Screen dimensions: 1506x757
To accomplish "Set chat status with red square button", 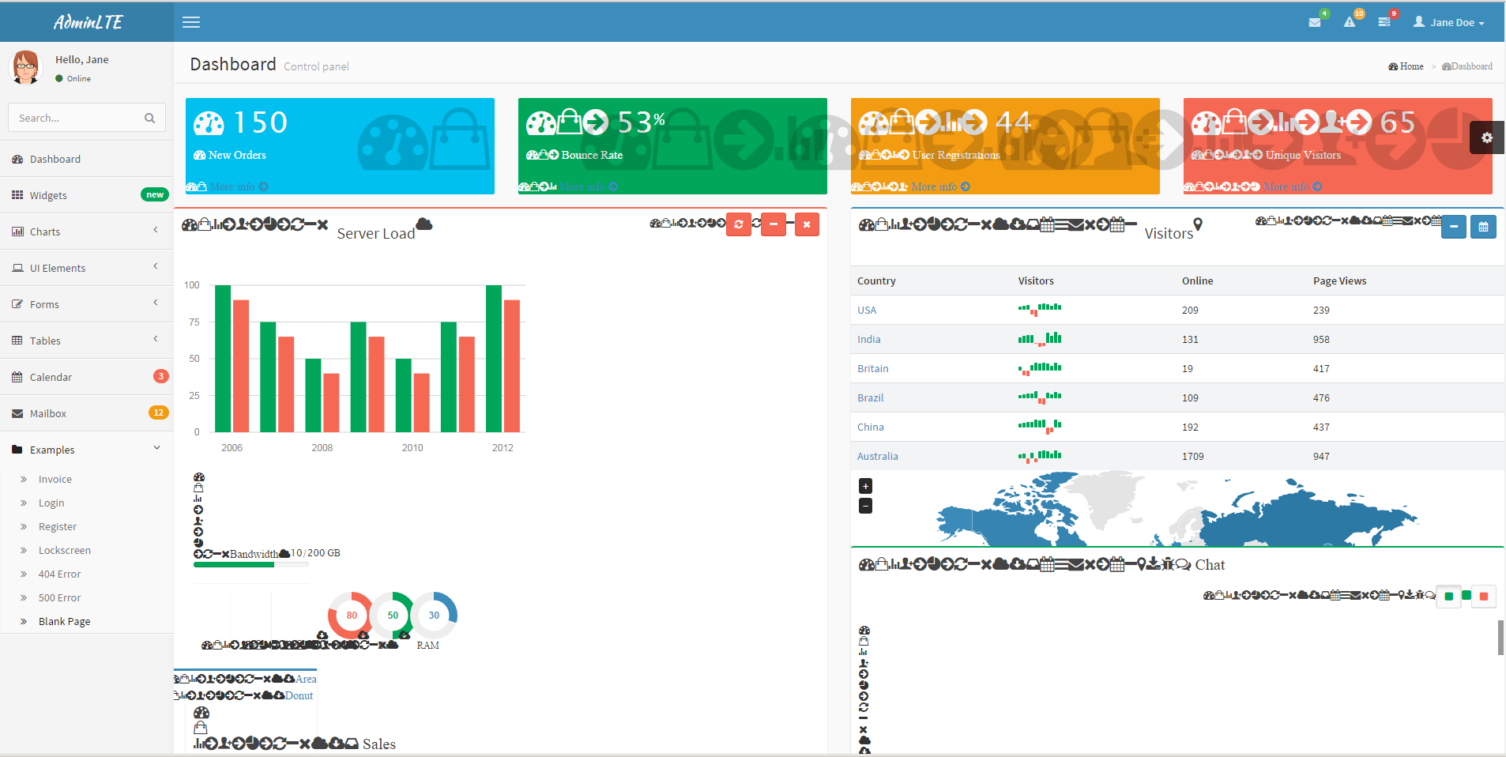I will click(x=1484, y=596).
